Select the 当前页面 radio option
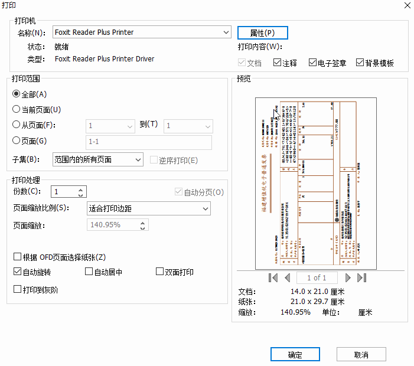This screenshot has height=366, width=414. pyautogui.click(x=17, y=109)
